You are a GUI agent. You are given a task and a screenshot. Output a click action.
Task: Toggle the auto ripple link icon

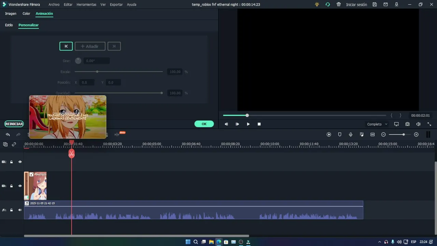[14, 144]
